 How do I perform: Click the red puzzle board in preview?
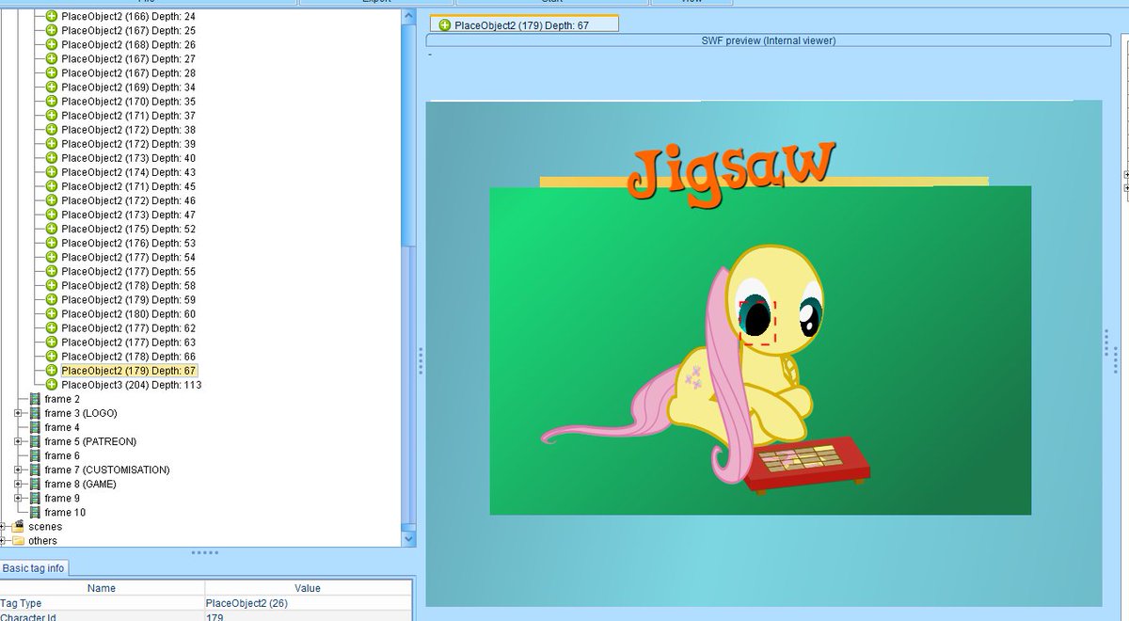pos(807,465)
